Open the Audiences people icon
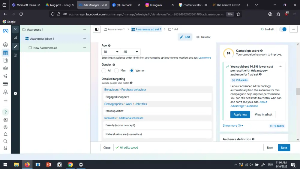This screenshot has height=169, width=300. pos(5,68)
